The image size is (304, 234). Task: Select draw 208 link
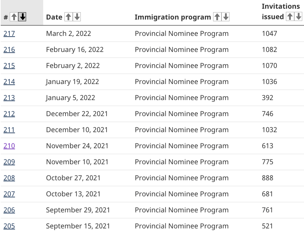point(9,178)
